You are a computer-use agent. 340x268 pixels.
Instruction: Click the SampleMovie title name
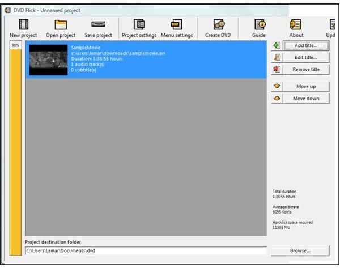pyautogui.click(x=86, y=48)
